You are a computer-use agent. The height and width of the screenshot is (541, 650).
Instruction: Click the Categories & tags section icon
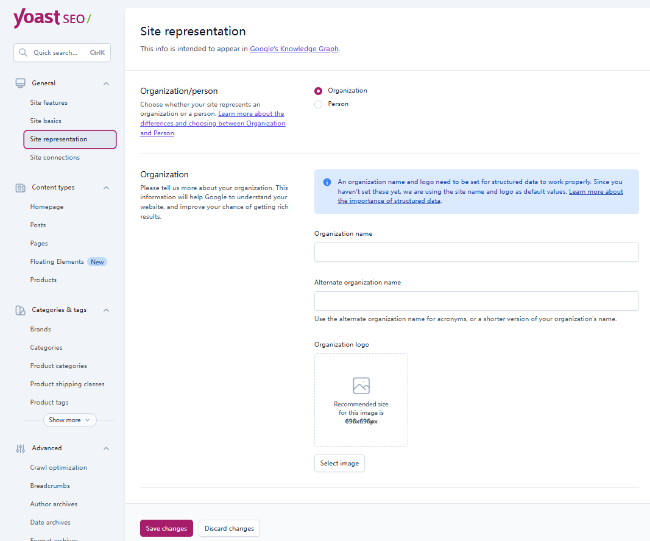tap(20, 309)
